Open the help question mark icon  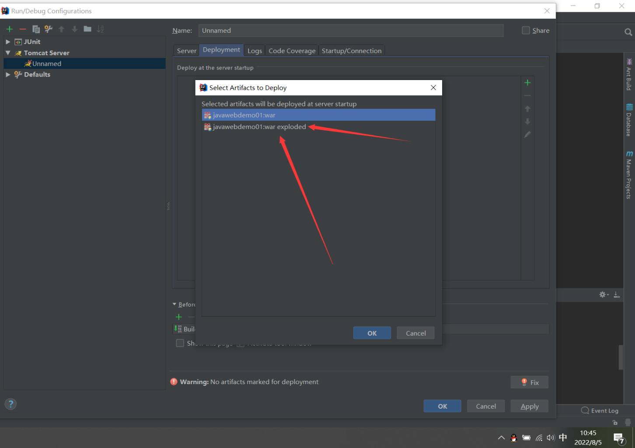10,404
